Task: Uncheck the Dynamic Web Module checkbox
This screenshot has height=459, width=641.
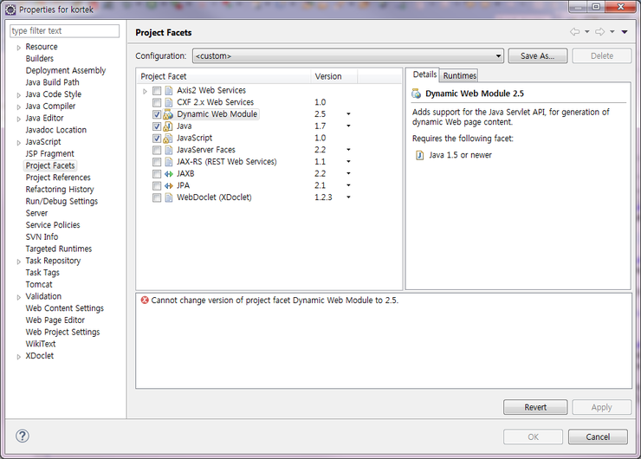Action: [x=157, y=114]
